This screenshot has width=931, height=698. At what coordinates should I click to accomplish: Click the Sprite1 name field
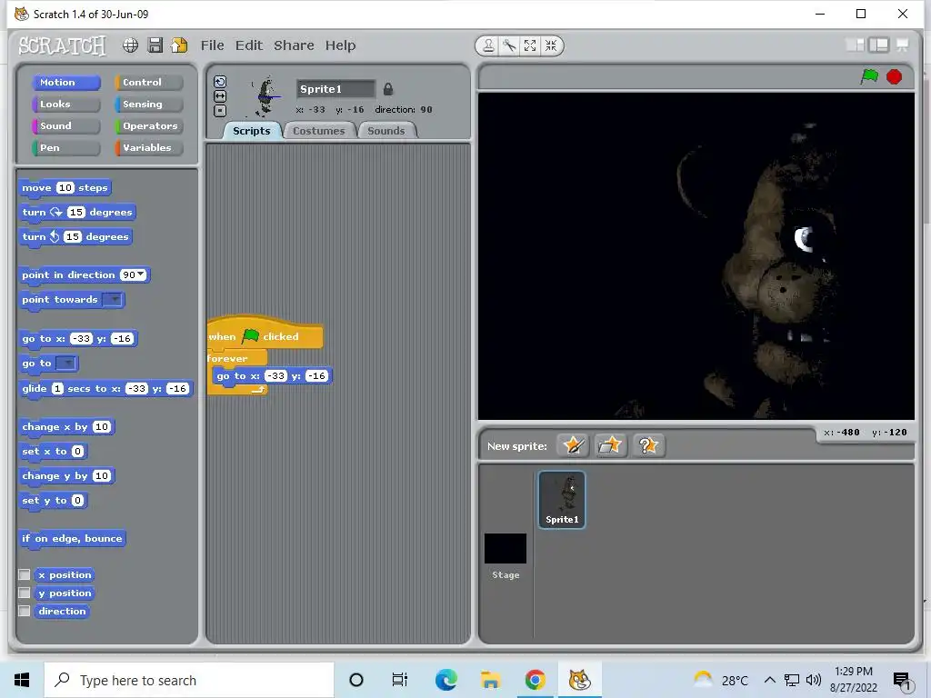(x=335, y=89)
